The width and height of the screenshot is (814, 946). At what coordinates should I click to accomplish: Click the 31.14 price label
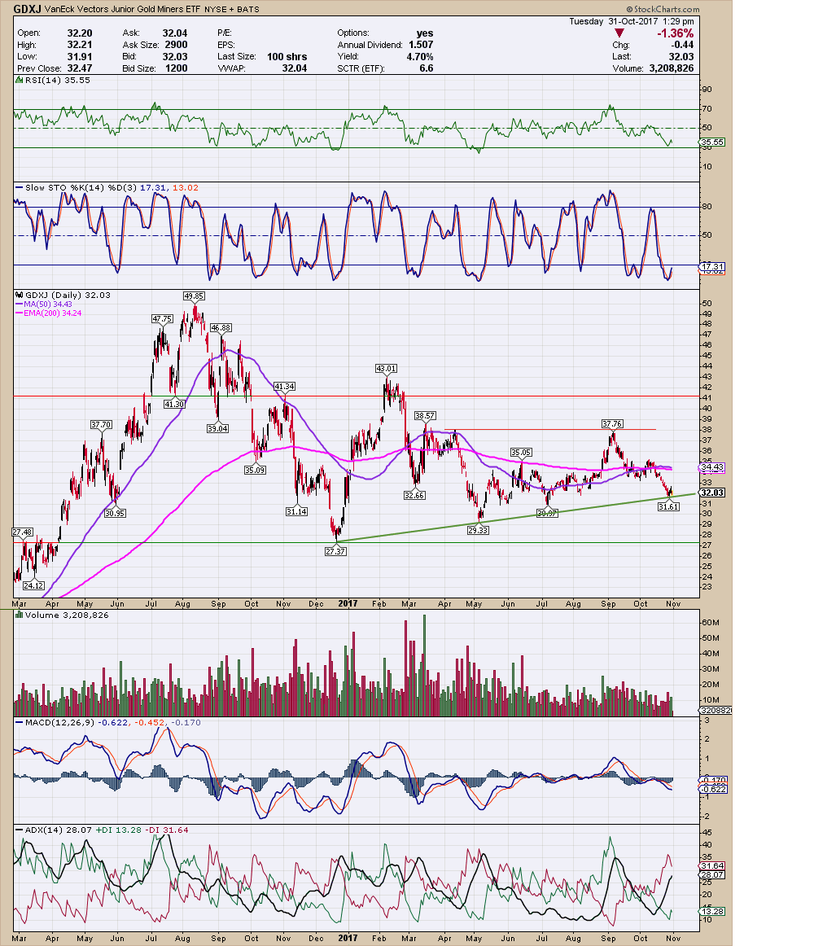pyautogui.click(x=296, y=511)
